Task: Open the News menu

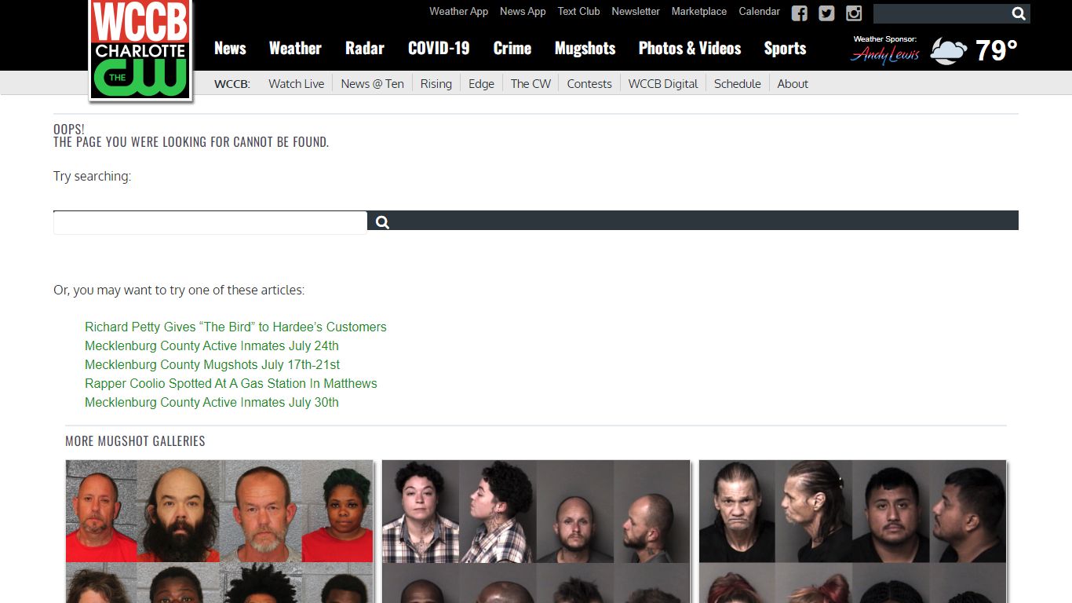Action: click(230, 48)
